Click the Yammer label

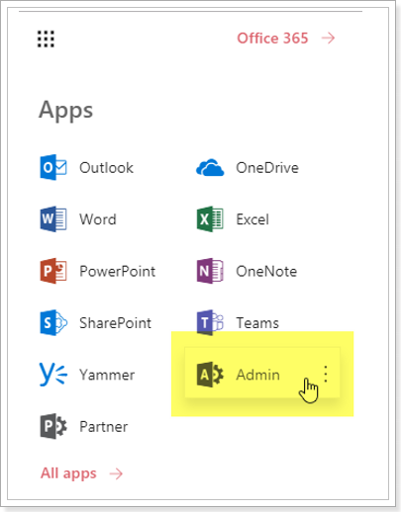click(x=107, y=375)
